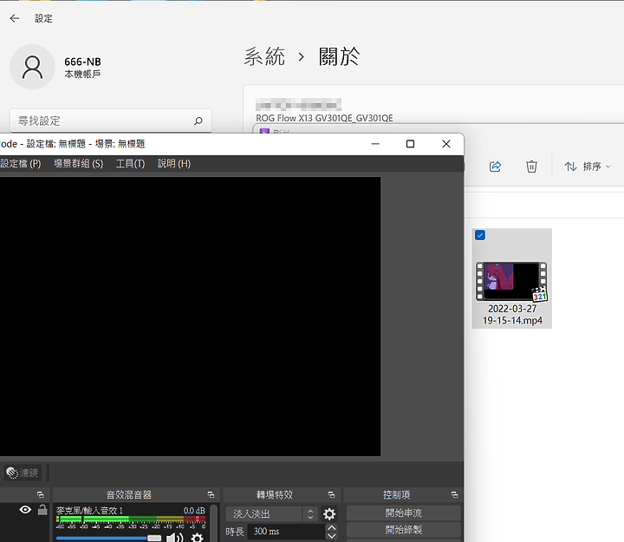This screenshot has height=542, width=624.
Task: Uncheck the 2022-03-27 19-15-14.mp4 file checkbox
Action: (480, 235)
